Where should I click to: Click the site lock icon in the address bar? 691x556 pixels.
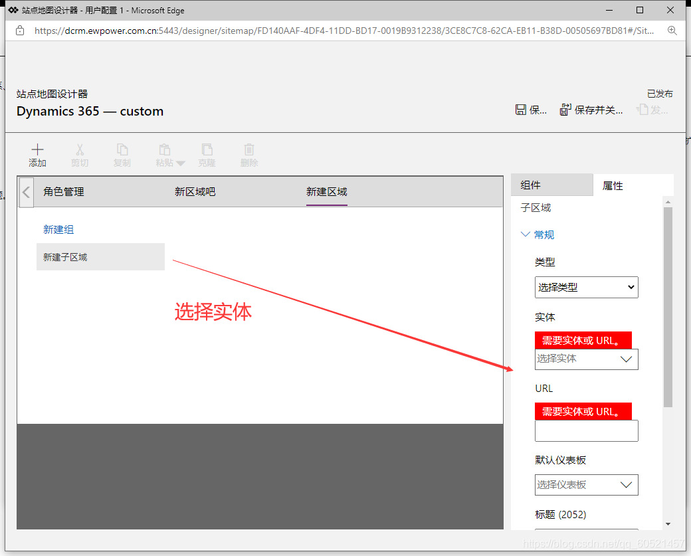click(20, 31)
